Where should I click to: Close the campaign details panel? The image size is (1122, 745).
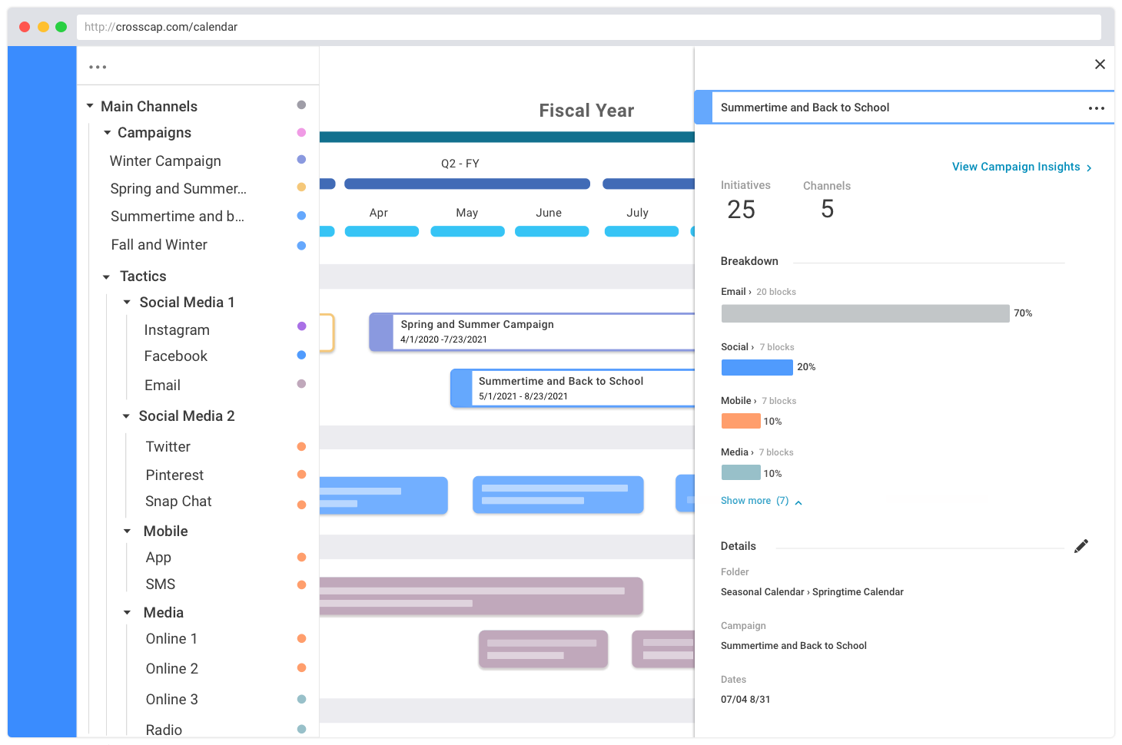[x=1100, y=65]
